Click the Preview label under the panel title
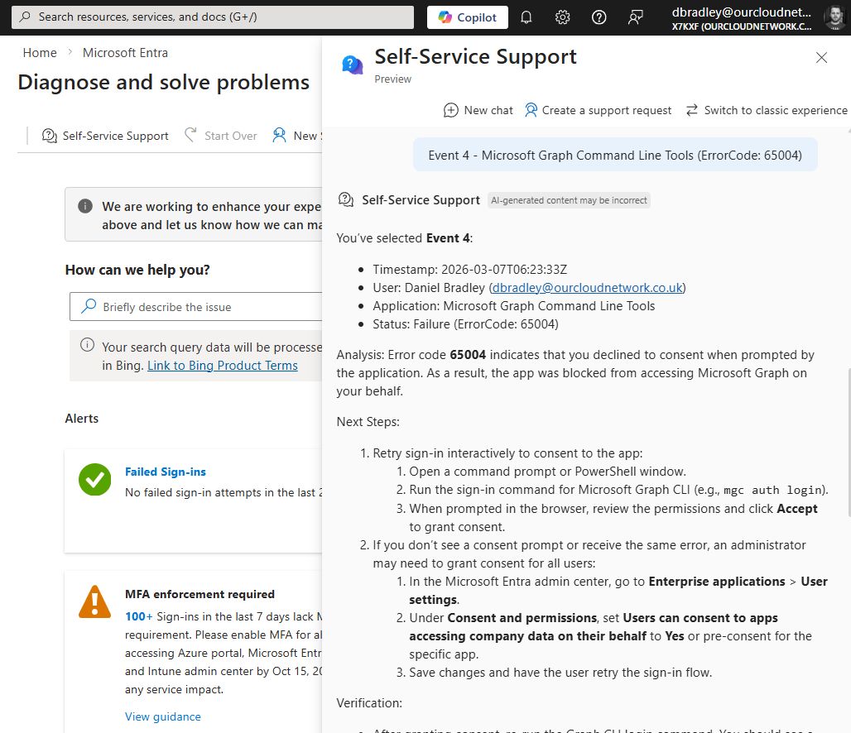Screen dimensions: 851x733 (393, 79)
